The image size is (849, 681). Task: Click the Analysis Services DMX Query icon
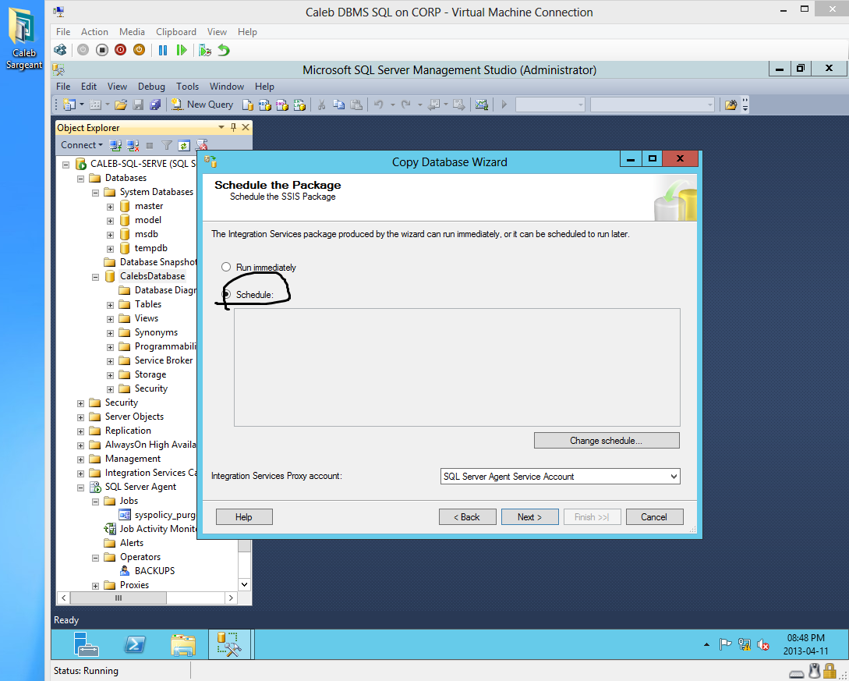pos(282,105)
